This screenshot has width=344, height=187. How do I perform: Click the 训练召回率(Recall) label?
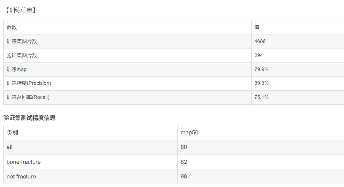28,97
